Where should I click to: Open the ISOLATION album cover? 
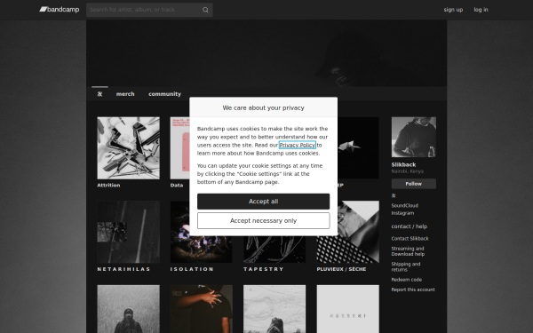click(202, 250)
